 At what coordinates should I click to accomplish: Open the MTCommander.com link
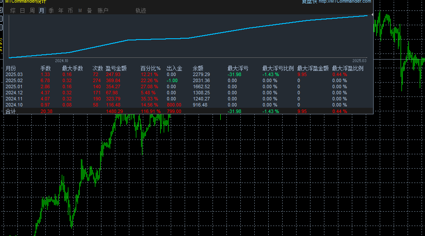pos(345,2)
